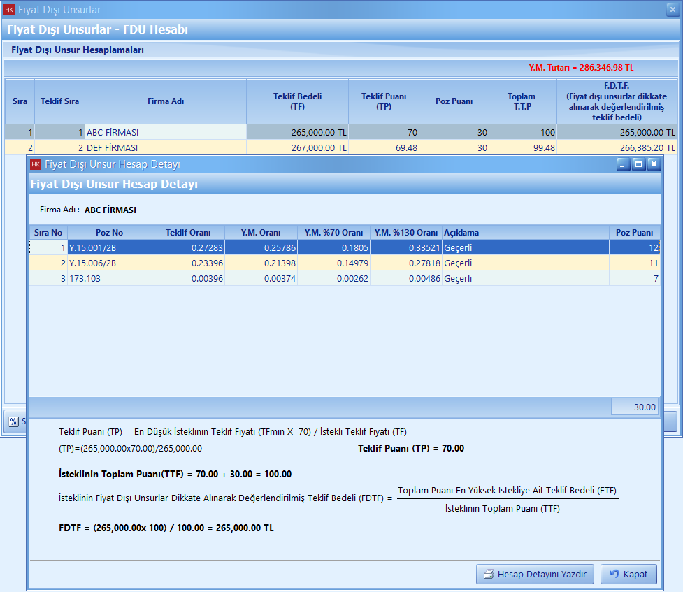The width and height of the screenshot is (683, 592).
Task: Minimize the Fiyat Dışı Unsur Hesap Detayı dialog
Action: pyautogui.click(x=623, y=164)
